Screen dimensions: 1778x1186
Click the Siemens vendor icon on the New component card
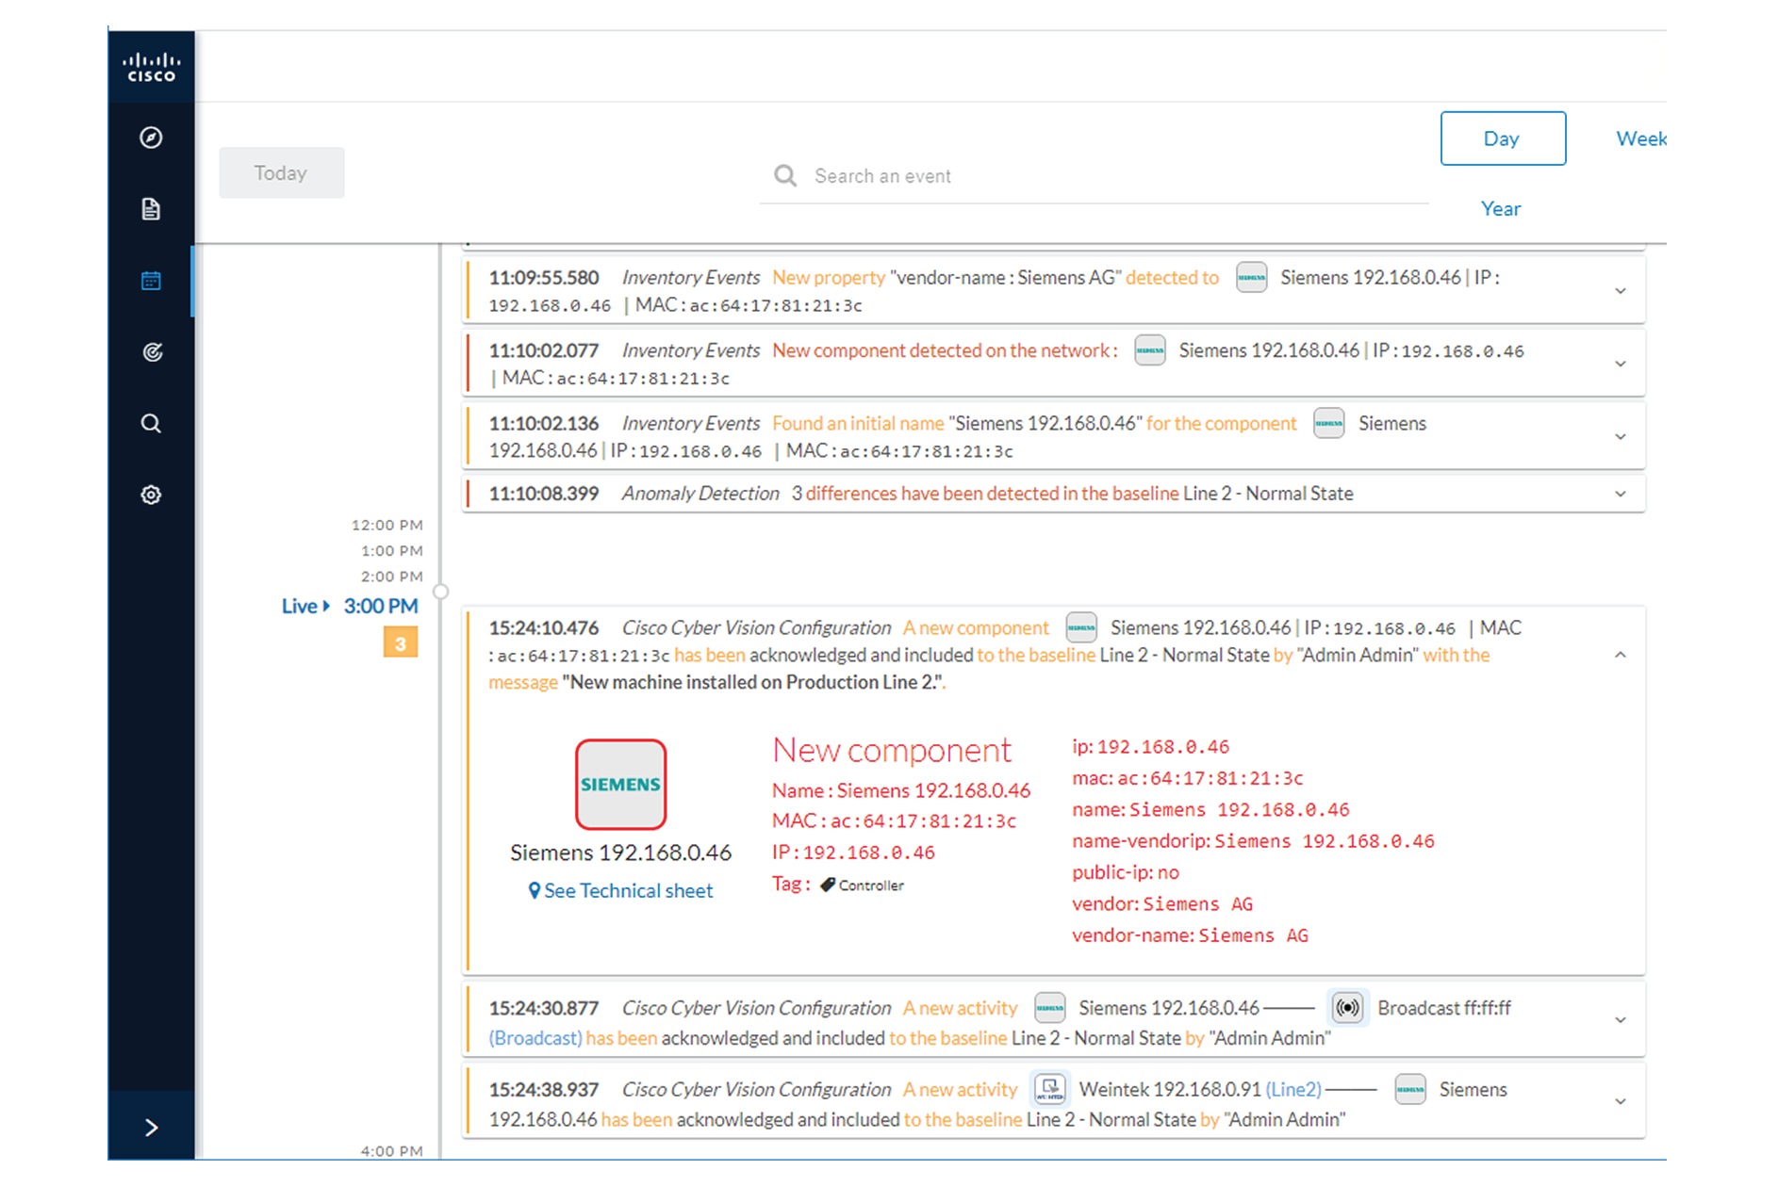click(x=620, y=783)
